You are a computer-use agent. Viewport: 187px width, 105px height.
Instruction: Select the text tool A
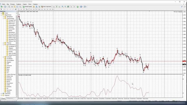coord(21,9)
